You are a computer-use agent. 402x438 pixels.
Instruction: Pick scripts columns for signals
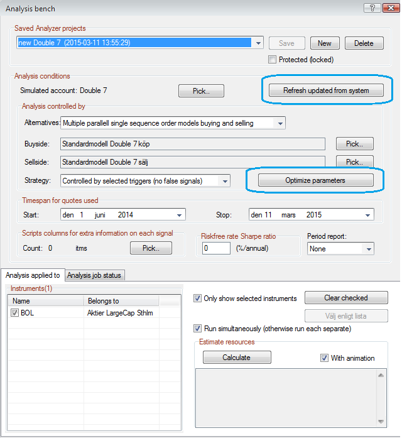coord(151,248)
